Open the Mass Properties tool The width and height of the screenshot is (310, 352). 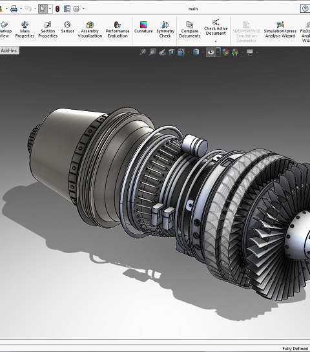pyautogui.click(x=25, y=30)
